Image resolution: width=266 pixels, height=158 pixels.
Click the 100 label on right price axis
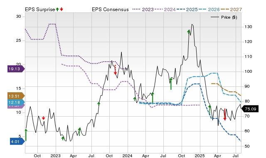tap(249, 72)
